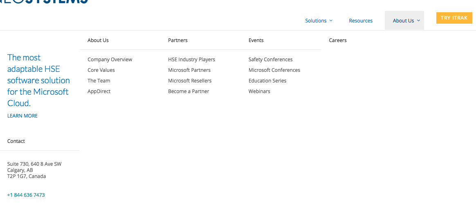
Task: Select the AppDirect link
Action: point(99,91)
